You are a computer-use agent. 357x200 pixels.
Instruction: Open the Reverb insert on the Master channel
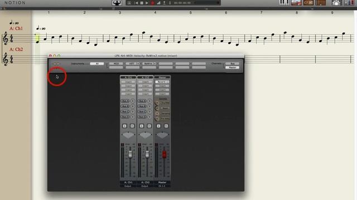(x=162, y=82)
